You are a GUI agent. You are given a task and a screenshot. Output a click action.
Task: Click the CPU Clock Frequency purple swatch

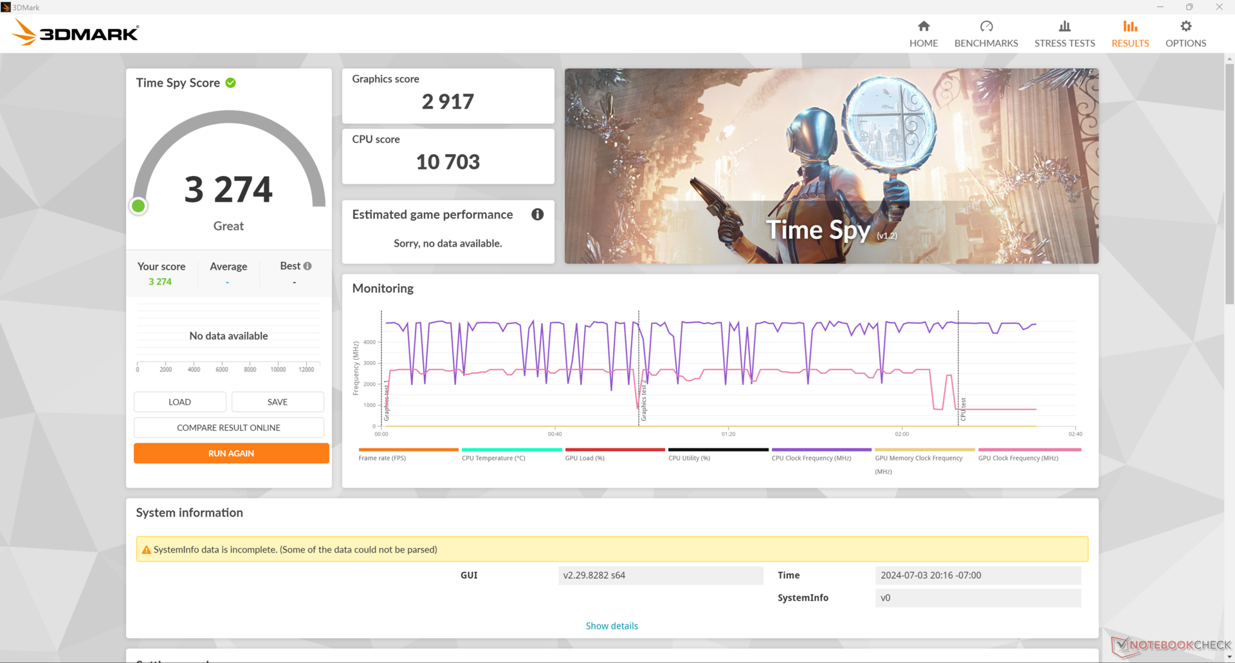click(821, 450)
